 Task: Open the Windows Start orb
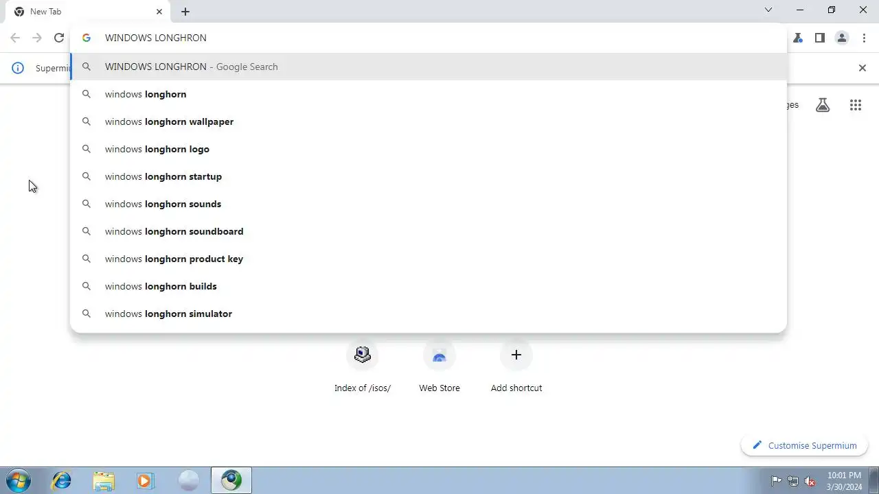(19, 480)
